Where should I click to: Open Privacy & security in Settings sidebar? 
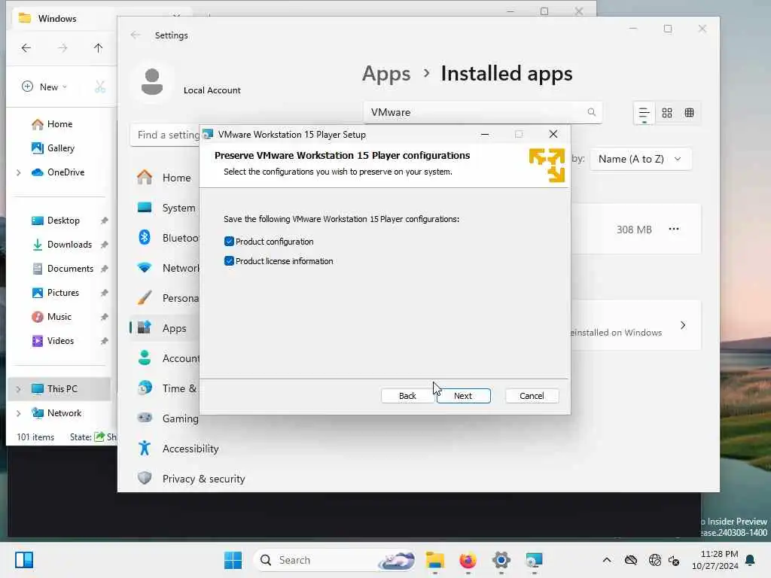pos(203,479)
